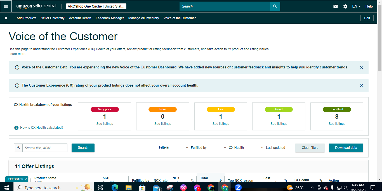Open the Mail app on the taskbar
This screenshot has height=191, width=382.
tap(156, 188)
